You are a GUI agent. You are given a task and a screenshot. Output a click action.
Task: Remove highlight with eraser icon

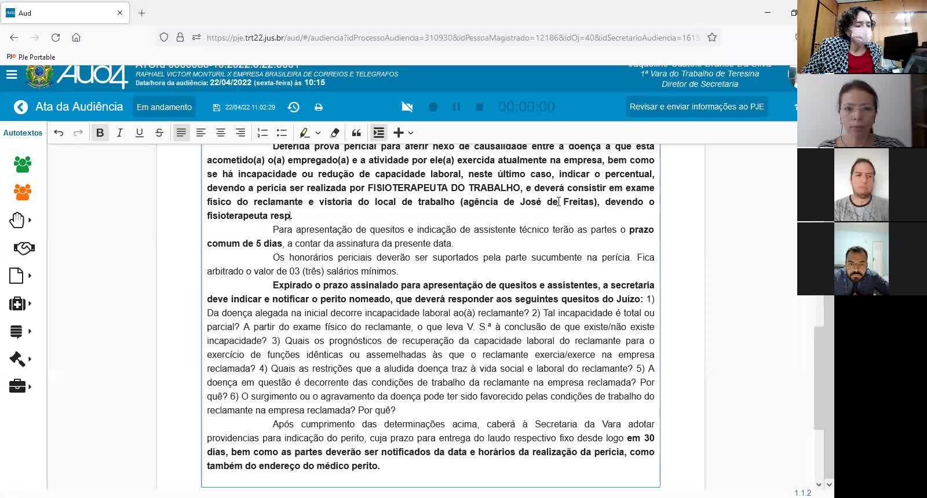click(x=334, y=133)
